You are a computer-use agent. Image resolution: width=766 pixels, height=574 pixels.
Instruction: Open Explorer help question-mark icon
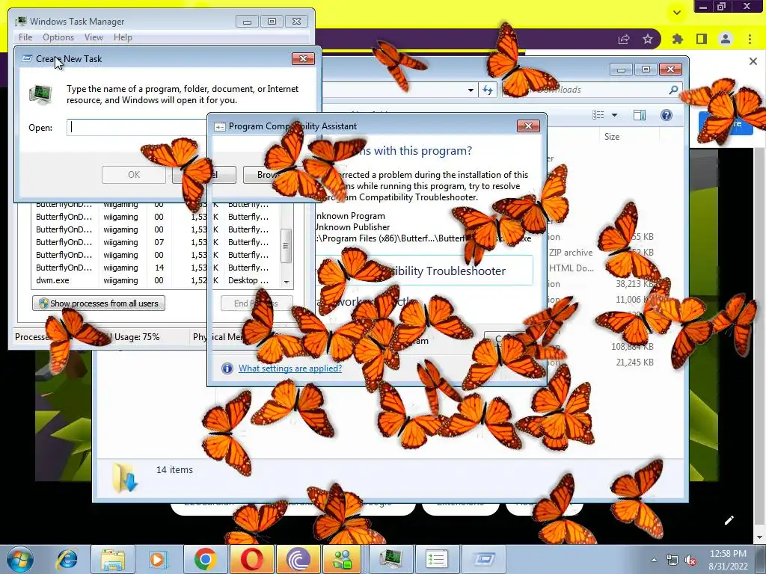coord(667,115)
